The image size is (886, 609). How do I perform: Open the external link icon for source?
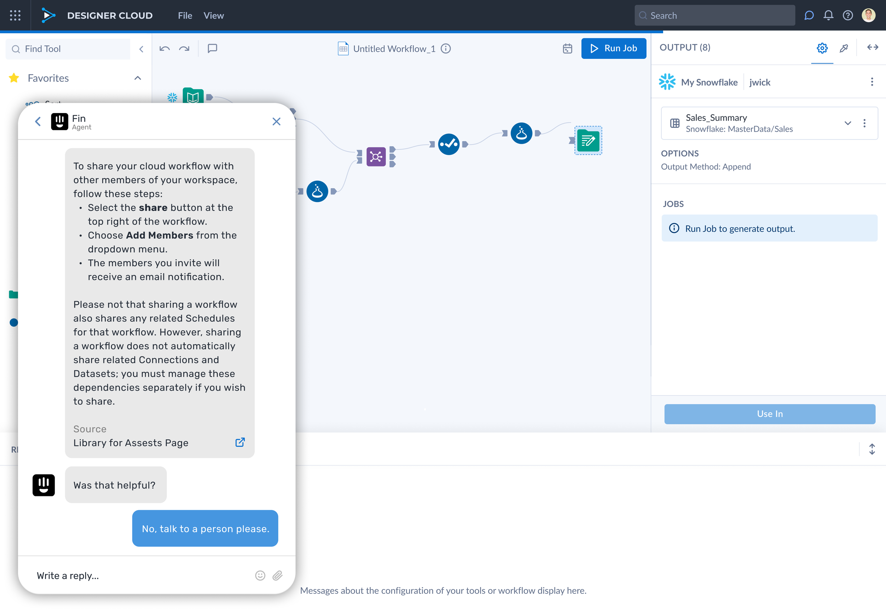240,442
